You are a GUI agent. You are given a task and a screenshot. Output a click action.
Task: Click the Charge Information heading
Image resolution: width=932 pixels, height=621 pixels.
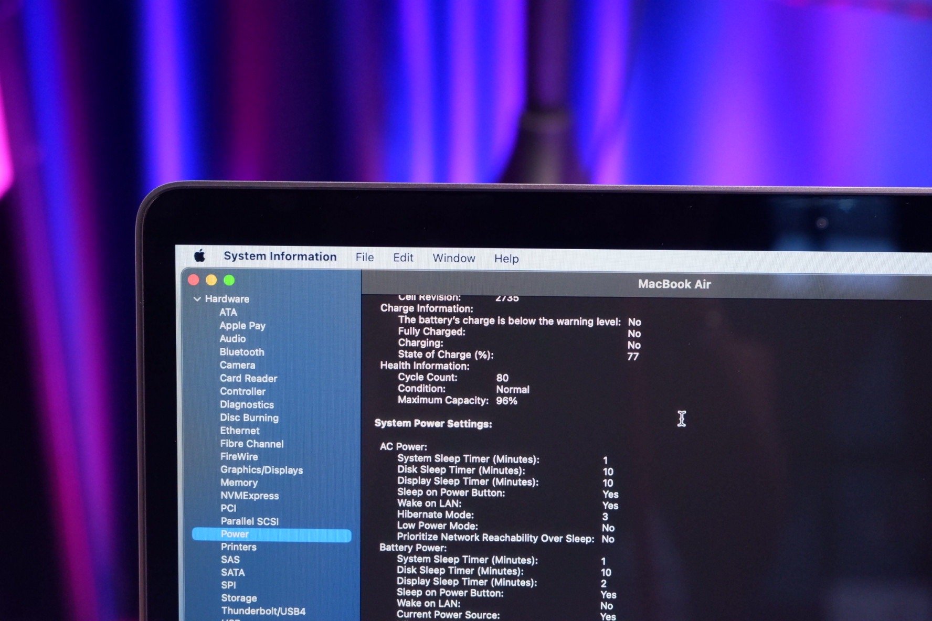tap(427, 308)
